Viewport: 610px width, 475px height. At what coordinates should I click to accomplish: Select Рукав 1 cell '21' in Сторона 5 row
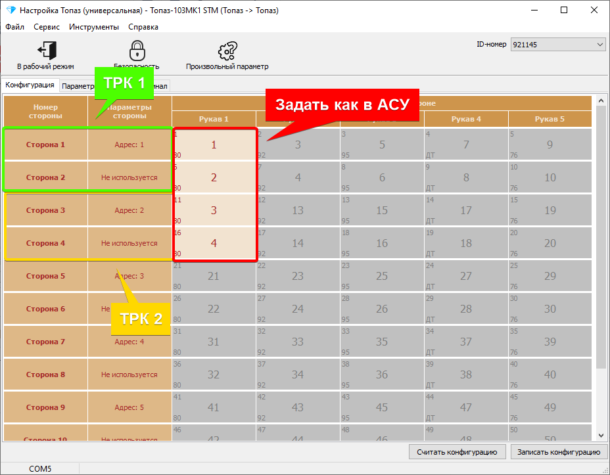coord(214,276)
